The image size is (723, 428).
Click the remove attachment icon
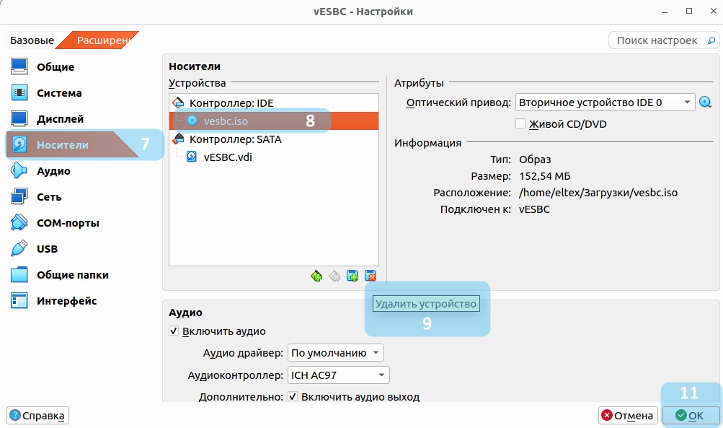[x=371, y=276]
